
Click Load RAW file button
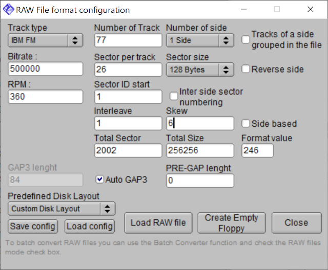pos(158,222)
